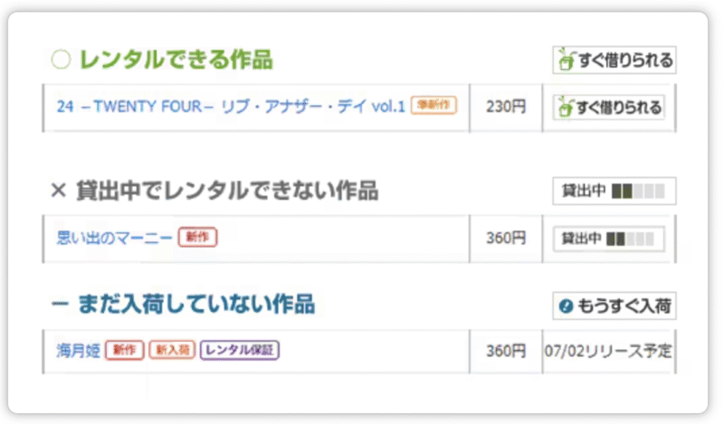Click the もうすぐ入荷 legend button
The width and height of the screenshot is (724, 424).
(x=614, y=306)
